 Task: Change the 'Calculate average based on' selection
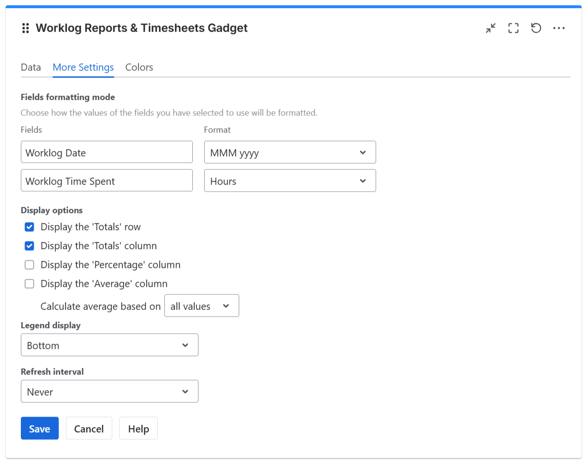(201, 305)
